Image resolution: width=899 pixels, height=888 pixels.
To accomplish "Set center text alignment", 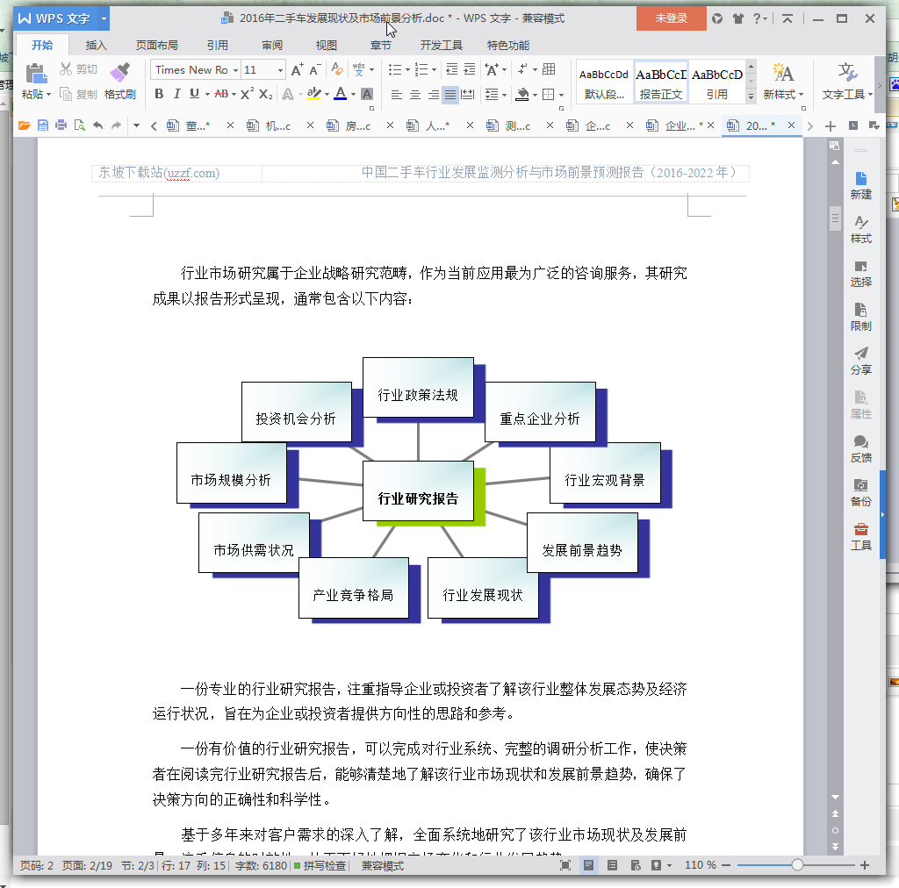I will coord(414,94).
